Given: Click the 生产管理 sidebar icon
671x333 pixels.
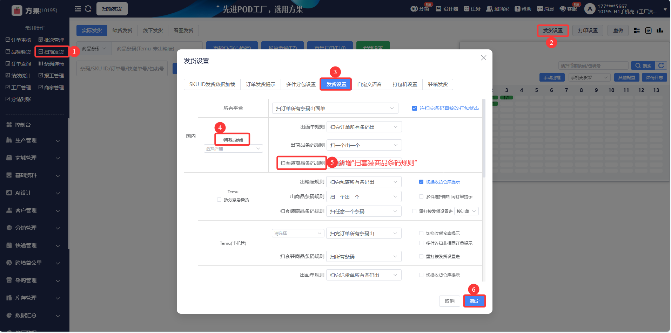Looking at the screenshot, I should pos(9,140).
